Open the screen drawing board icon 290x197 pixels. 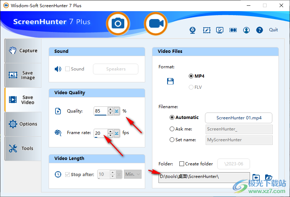click(220, 30)
